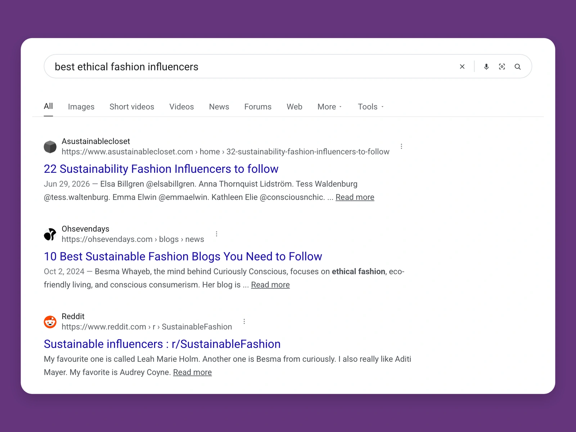576x432 pixels.
Task: Click the reddit.com SustainableFashion URL
Action: pyautogui.click(x=147, y=327)
